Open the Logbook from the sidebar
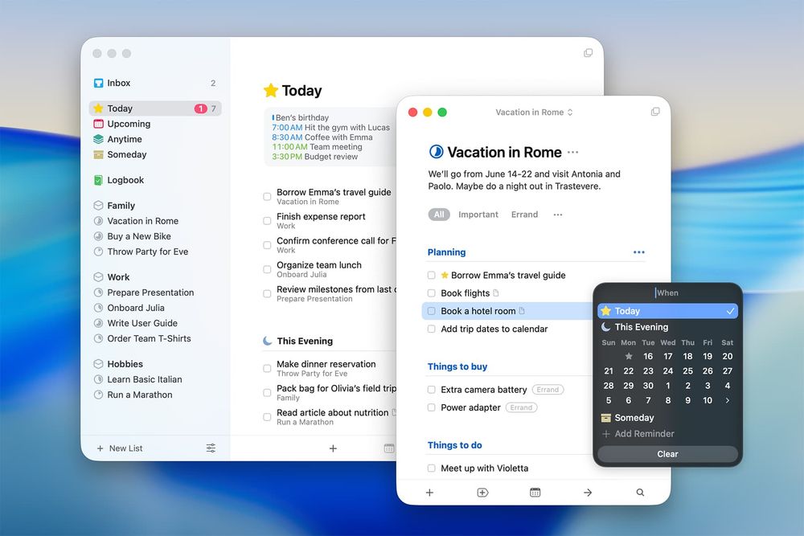 coord(123,180)
